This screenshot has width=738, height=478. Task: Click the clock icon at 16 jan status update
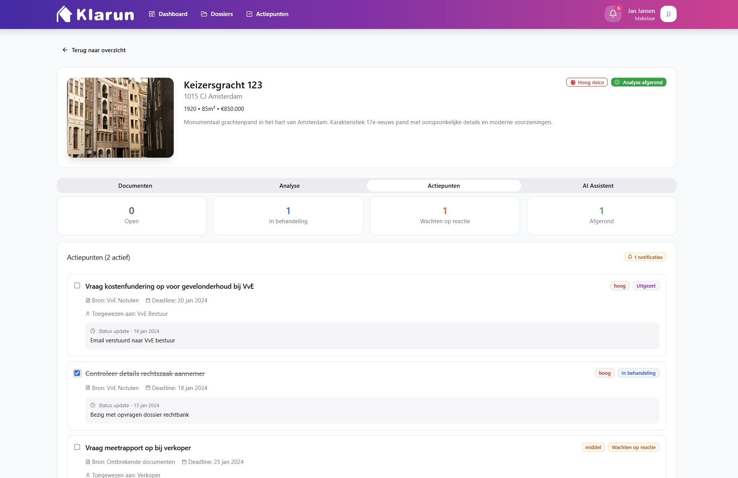(x=93, y=331)
